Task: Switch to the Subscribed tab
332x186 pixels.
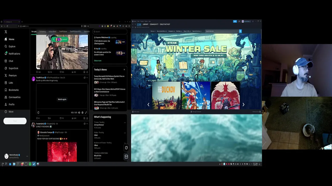Action: (52, 32)
